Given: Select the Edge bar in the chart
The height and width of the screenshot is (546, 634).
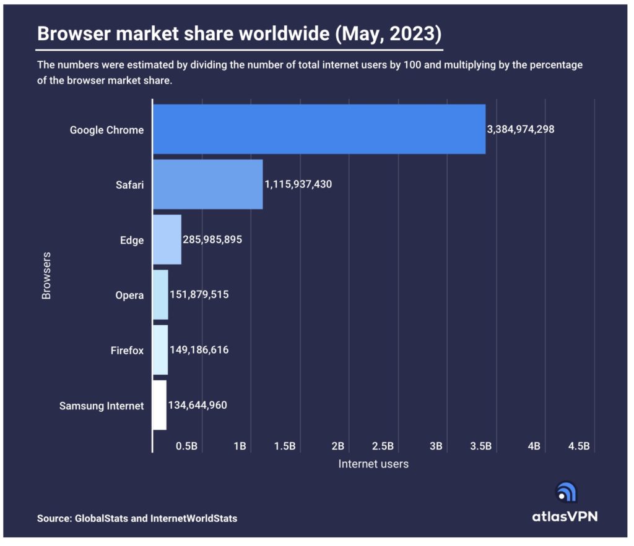Looking at the screenshot, I should pyautogui.click(x=167, y=239).
